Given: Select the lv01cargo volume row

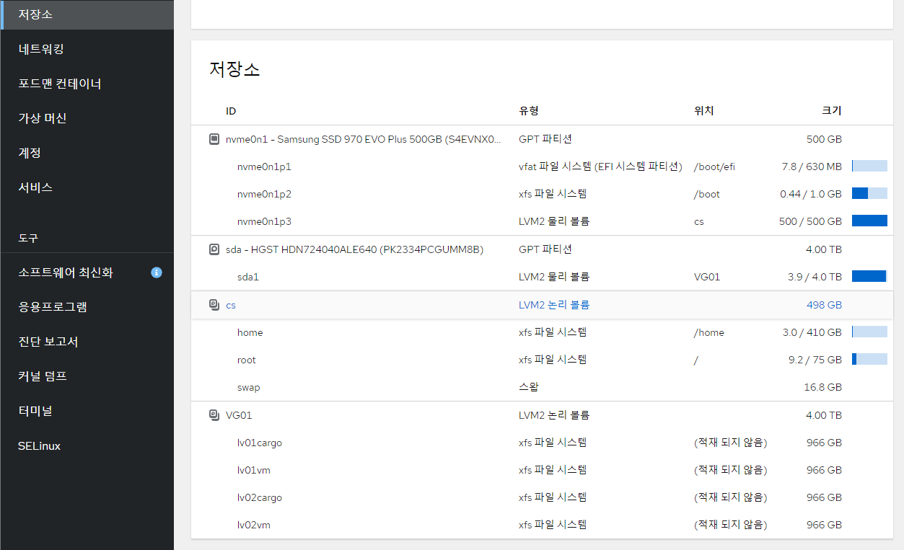Looking at the screenshot, I should tap(542, 443).
